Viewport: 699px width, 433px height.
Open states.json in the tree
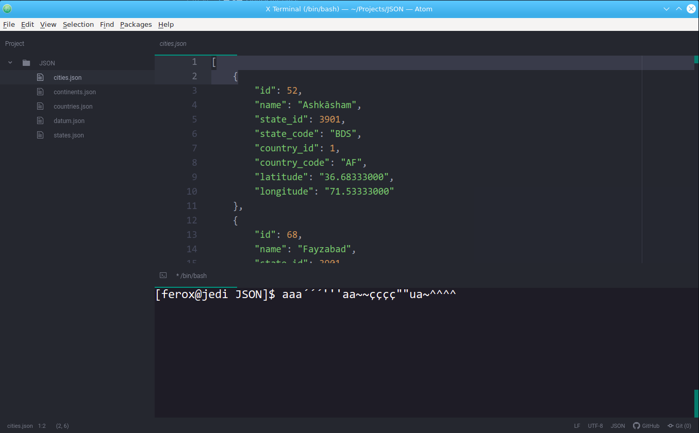(69, 135)
